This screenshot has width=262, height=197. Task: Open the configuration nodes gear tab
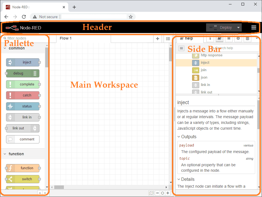pos(238,39)
